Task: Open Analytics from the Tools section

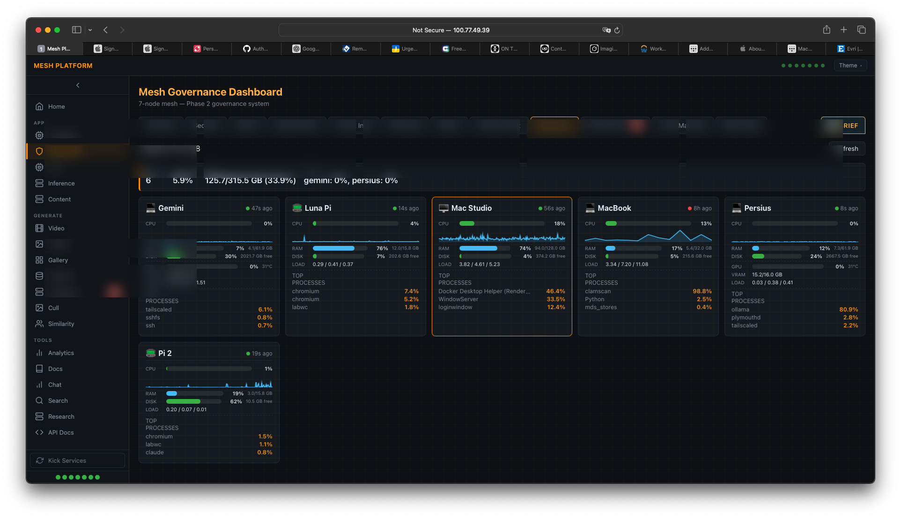Action: point(61,353)
